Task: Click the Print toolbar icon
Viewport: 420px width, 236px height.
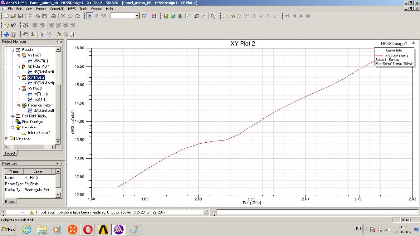Action: (x=54, y=16)
